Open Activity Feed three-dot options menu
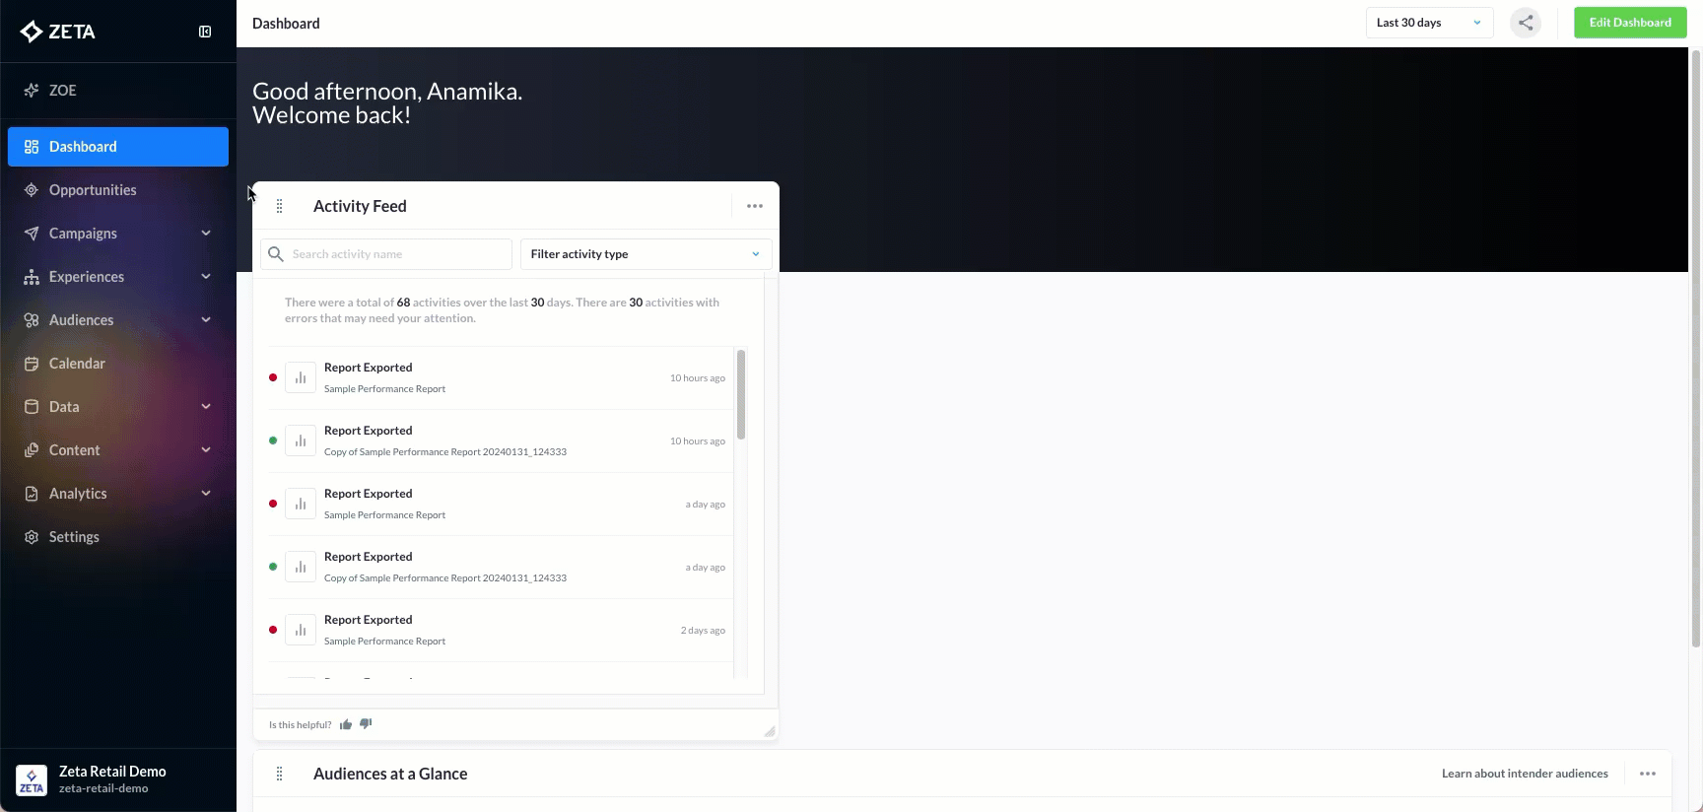This screenshot has height=812, width=1703. [755, 206]
